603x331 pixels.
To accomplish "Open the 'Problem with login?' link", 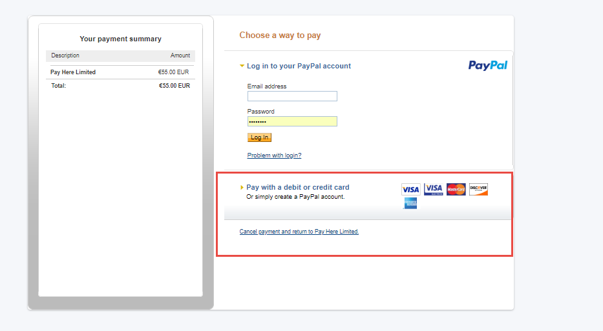I will tap(274, 155).
